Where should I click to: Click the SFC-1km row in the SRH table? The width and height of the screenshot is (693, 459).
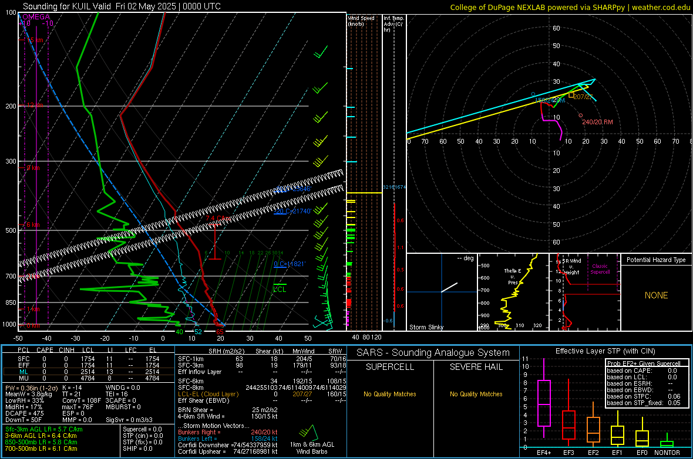[262, 359]
